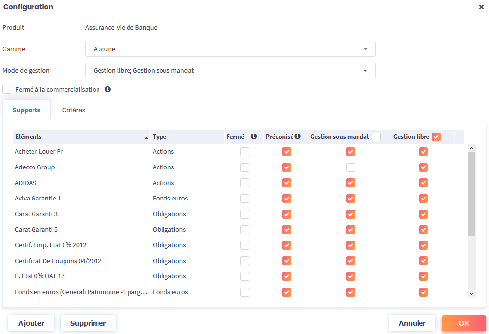Switch to the Critères tab
The width and height of the screenshot is (489, 334).
(73, 110)
